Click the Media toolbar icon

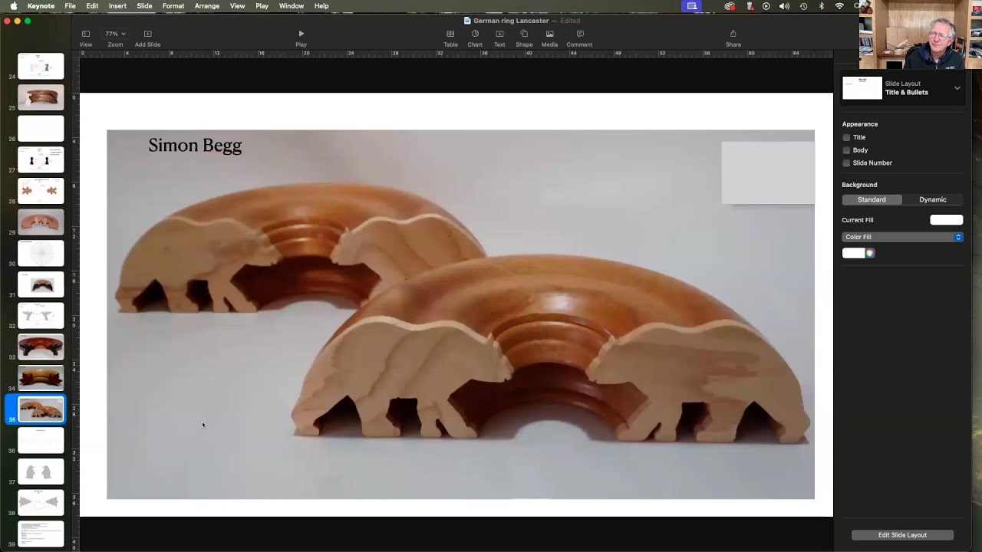[549, 34]
